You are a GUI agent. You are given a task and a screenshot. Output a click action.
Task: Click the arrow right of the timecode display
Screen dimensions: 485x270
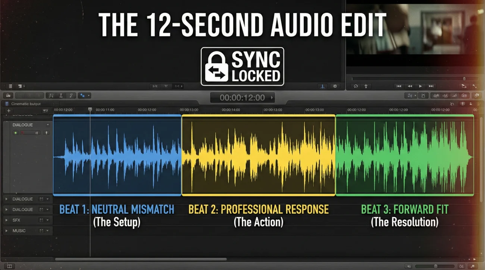tap(272, 98)
